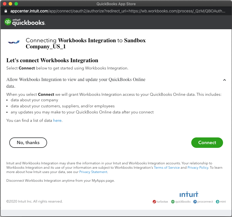The width and height of the screenshot is (232, 217).
Task: Click the 'QuickBooks App Store' window title
Action: point(116,4)
